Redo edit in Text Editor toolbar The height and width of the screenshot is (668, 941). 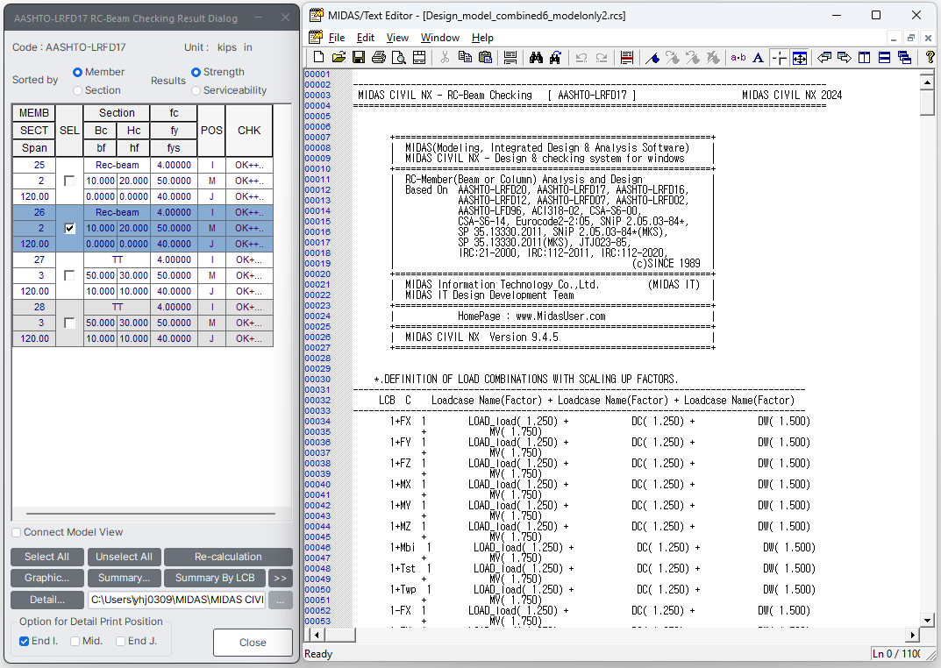click(601, 58)
